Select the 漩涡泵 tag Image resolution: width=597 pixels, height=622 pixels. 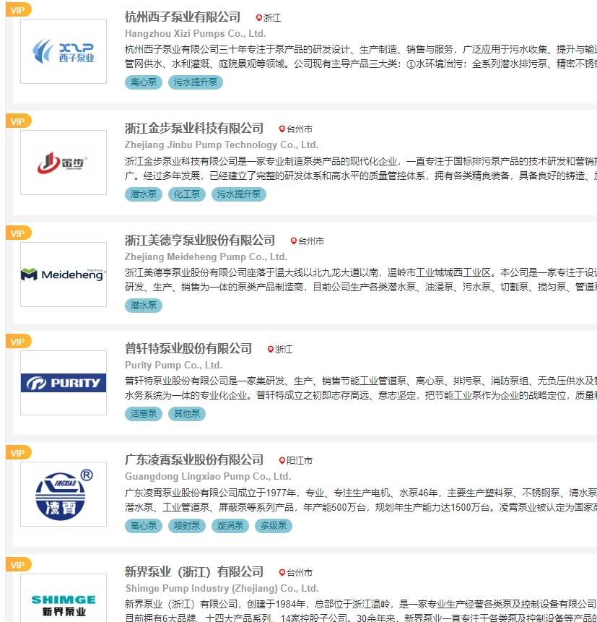(230, 526)
